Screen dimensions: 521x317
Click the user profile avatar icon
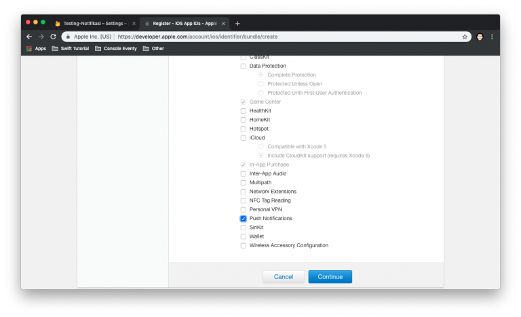[480, 37]
